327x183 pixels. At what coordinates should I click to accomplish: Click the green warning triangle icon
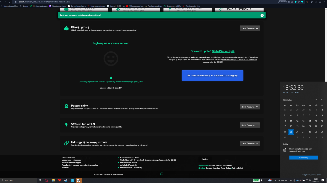click(111, 78)
